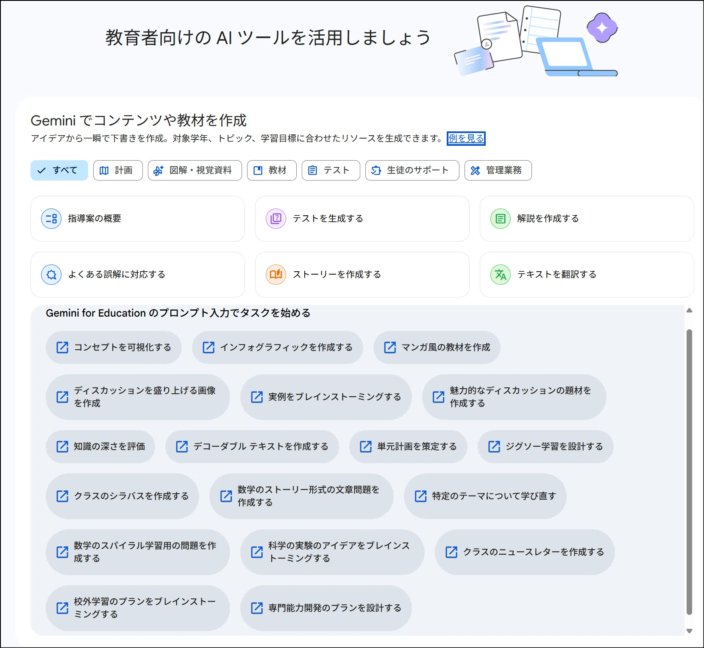704x648 pixels.
Task: Click the external-link icon on 数学のスパイラル学習用の問題を作成する
Action: (x=62, y=552)
